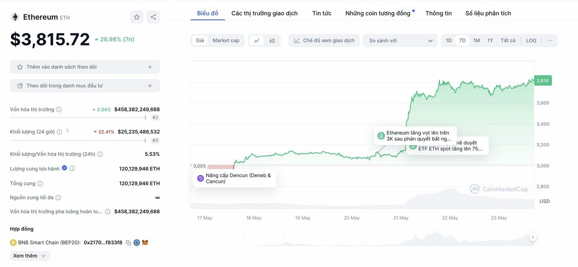Click 'Thêm vào danh sách theo dõi' button

[85, 67]
